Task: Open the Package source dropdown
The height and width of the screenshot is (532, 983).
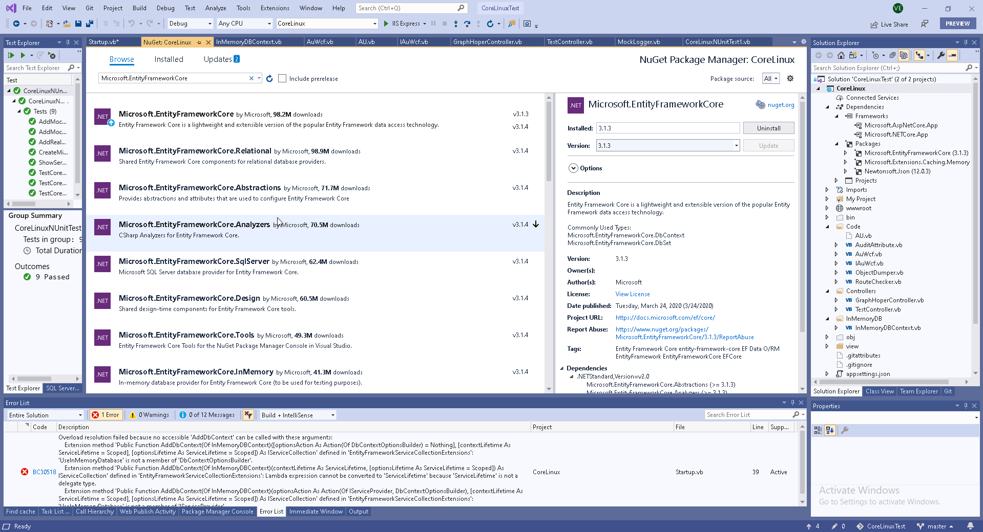Action: click(x=771, y=78)
